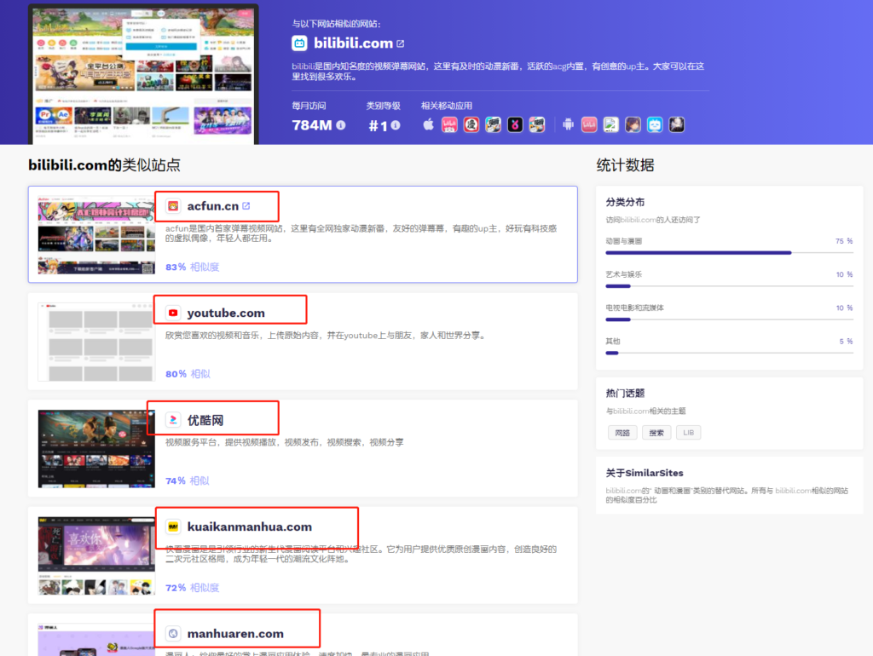
Task: Click the info icon next to 784M
Action: pos(341,125)
